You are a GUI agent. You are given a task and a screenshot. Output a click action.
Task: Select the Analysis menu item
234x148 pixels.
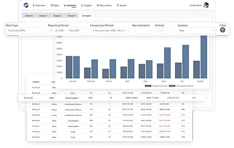click(70, 5)
